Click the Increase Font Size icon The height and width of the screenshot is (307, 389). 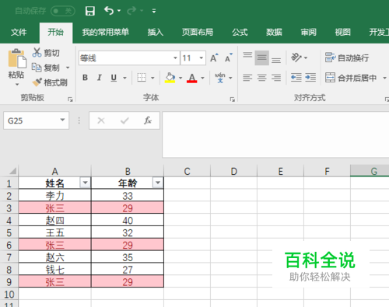coord(214,58)
